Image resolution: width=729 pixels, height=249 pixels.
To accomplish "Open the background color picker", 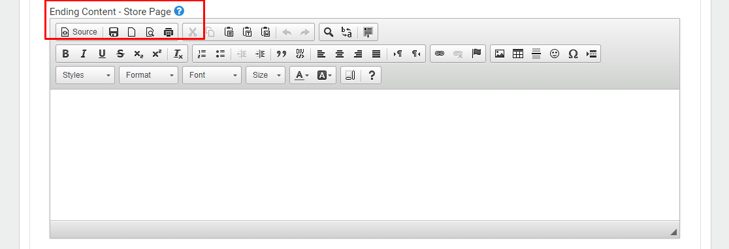I will click(324, 75).
